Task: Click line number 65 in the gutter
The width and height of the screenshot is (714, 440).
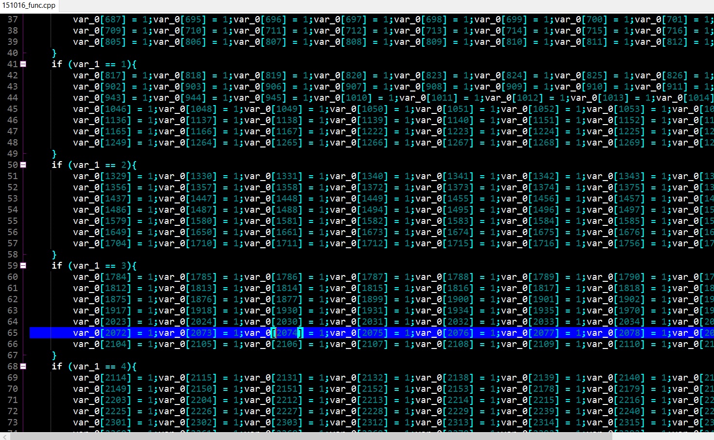Action: (x=13, y=333)
